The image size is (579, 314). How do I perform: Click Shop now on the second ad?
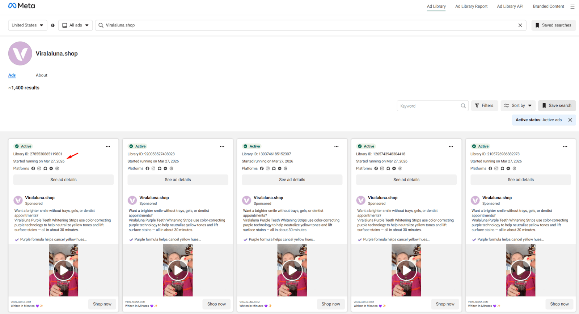(216, 304)
